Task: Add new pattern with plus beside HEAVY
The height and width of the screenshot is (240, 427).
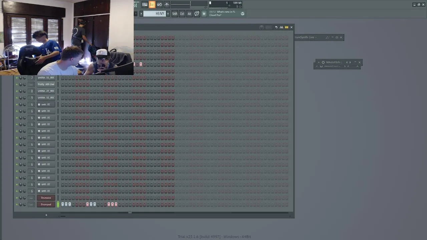Action: (x=168, y=14)
